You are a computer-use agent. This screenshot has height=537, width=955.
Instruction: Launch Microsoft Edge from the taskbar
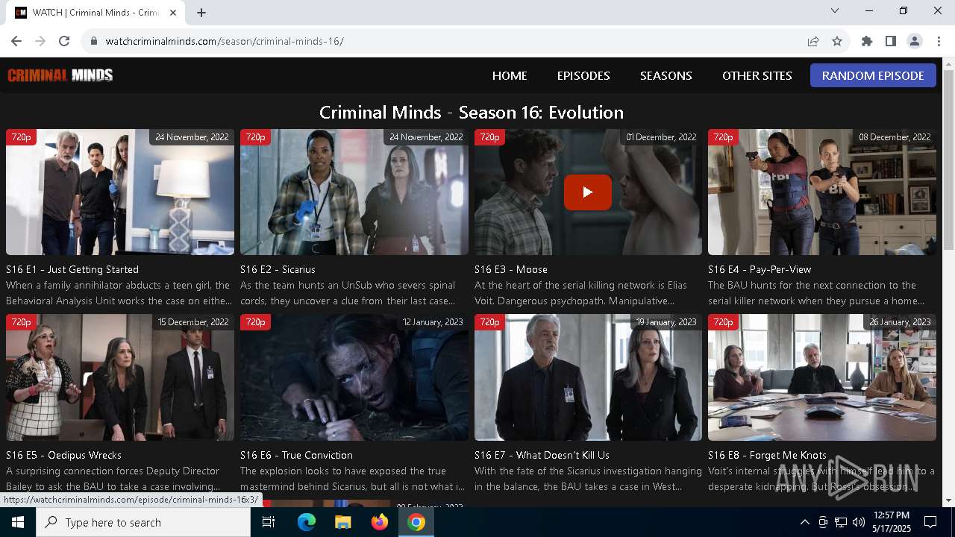click(x=307, y=522)
